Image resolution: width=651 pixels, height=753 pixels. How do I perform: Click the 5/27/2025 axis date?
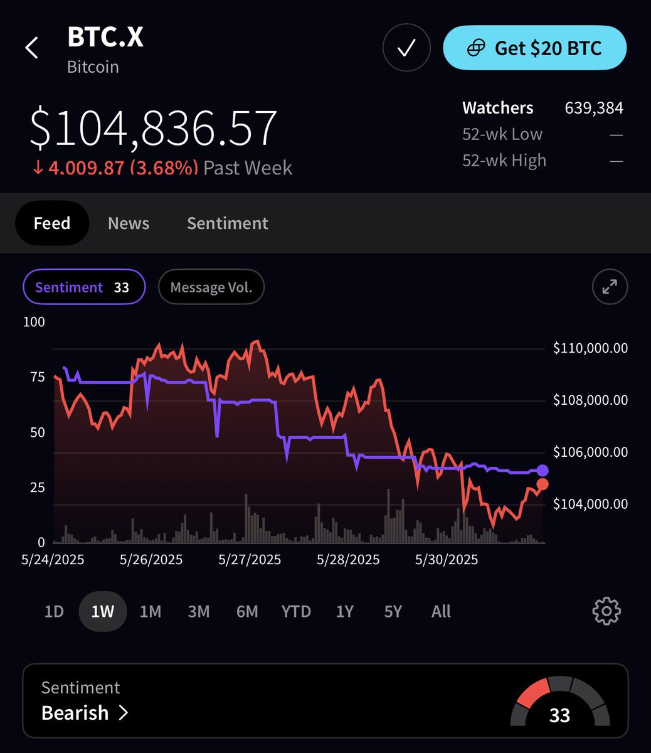(x=250, y=559)
